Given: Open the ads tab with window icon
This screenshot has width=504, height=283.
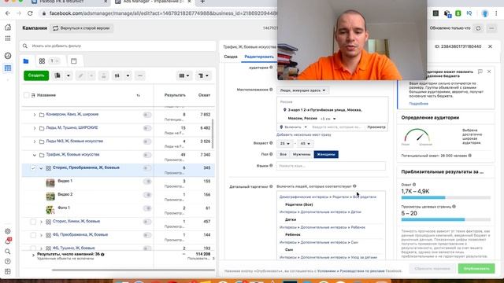Looking at the screenshot, I should click(x=73, y=61).
